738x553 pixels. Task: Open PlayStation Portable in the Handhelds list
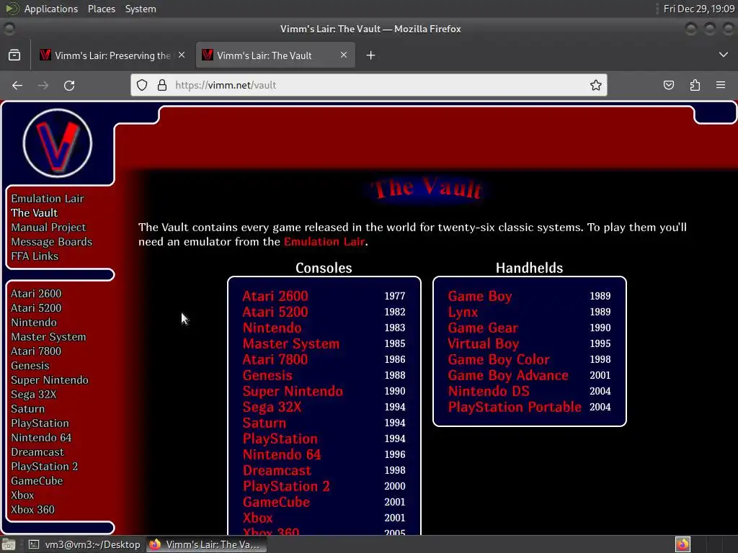[x=515, y=407]
